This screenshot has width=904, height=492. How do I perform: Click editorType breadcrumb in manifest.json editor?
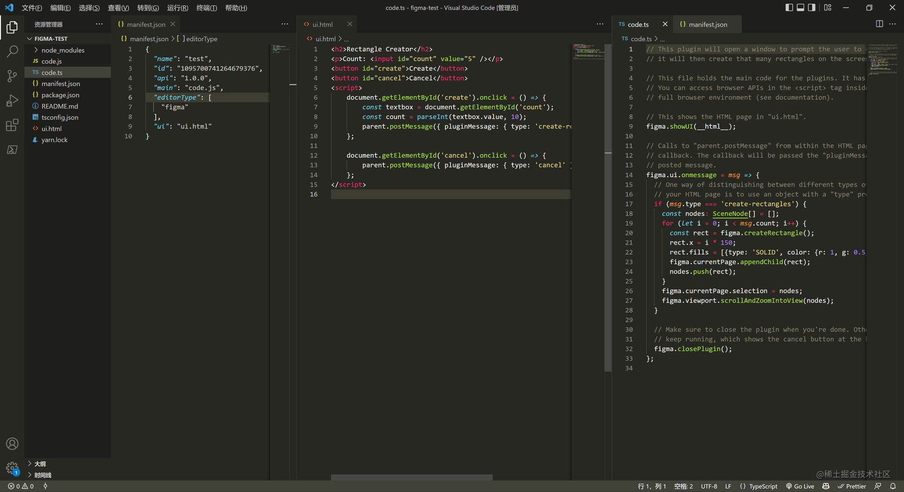coord(198,39)
